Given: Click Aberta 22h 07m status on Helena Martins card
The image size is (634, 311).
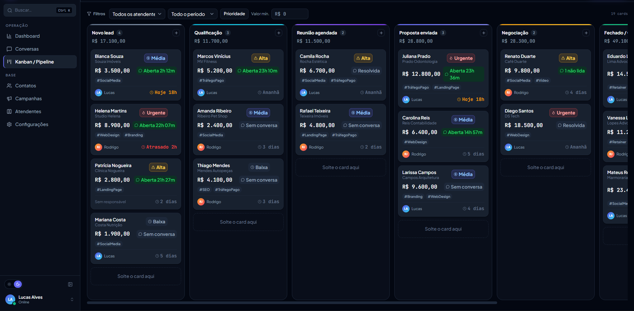Looking at the screenshot, I should tap(155, 125).
